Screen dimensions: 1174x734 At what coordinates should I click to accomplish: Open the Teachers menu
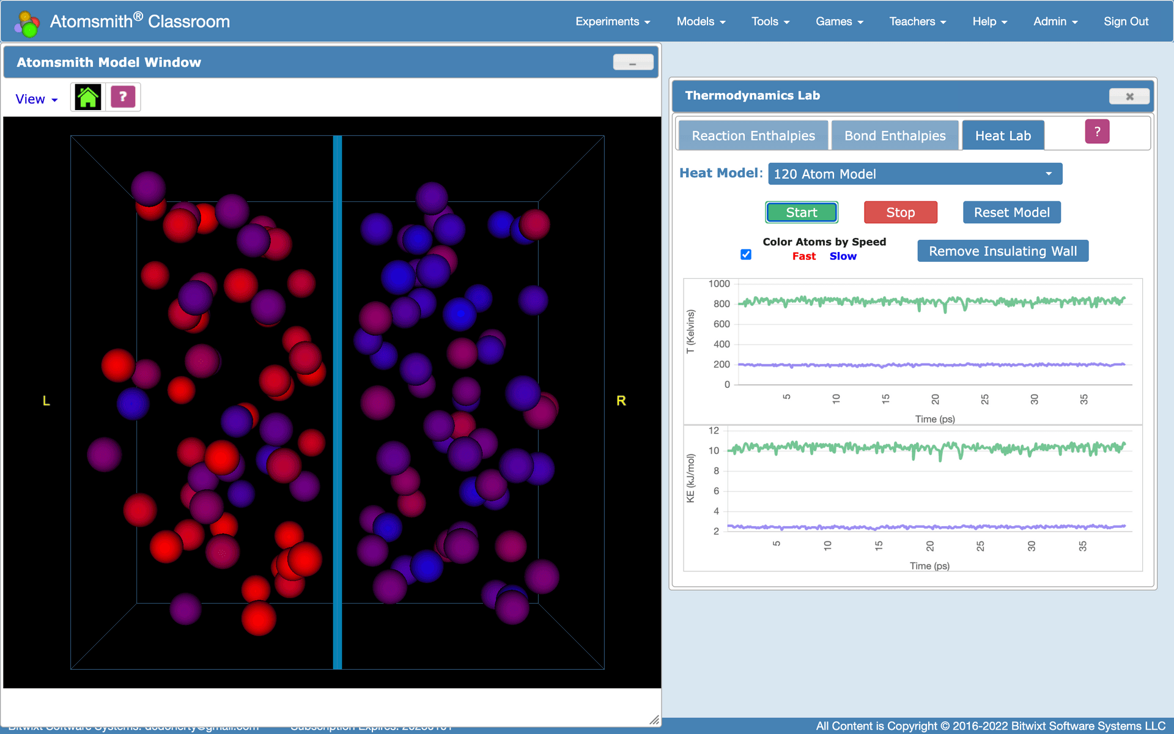[918, 21]
